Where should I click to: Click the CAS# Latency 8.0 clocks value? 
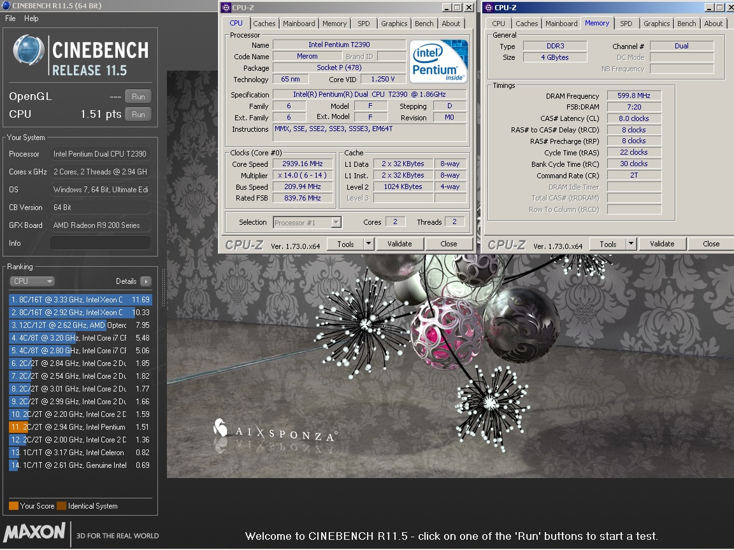(x=634, y=118)
